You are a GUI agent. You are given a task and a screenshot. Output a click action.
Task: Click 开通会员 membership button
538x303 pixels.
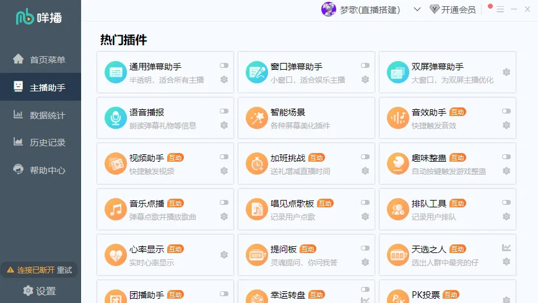(x=453, y=10)
